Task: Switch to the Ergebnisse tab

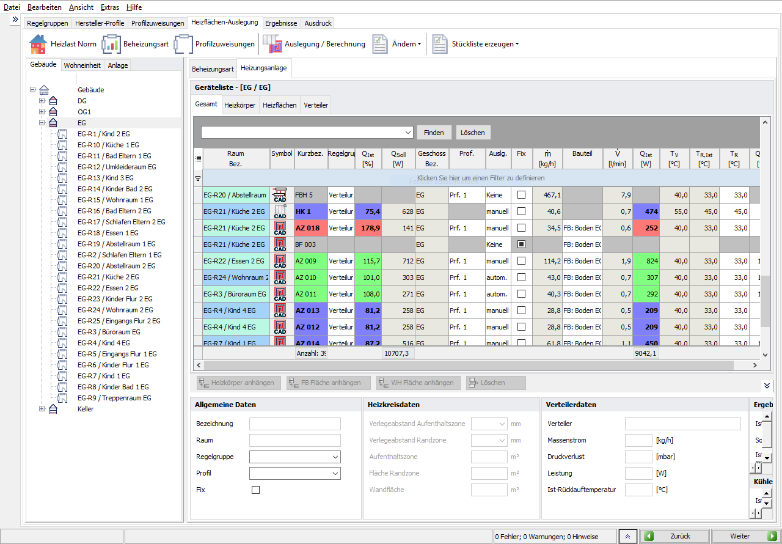Action: (280, 22)
